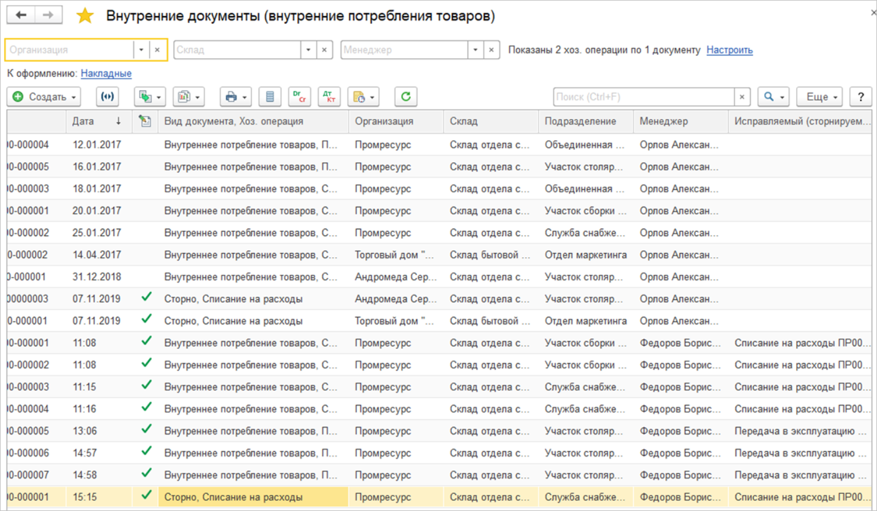The height and width of the screenshot is (511, 877).
Task: Navigate back with the left arrow
Action: pyautogui.click(x=21, y=15)
